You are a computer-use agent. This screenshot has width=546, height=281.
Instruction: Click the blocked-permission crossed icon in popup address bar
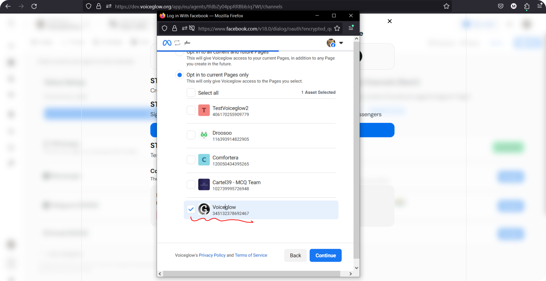click(x=192, y=28)
